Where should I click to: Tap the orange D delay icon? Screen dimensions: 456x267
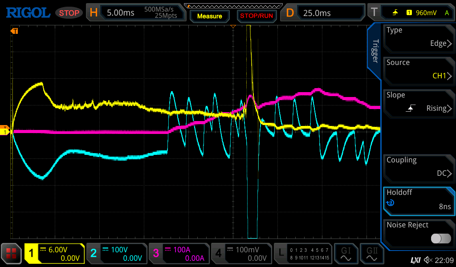tap(290, 12)
